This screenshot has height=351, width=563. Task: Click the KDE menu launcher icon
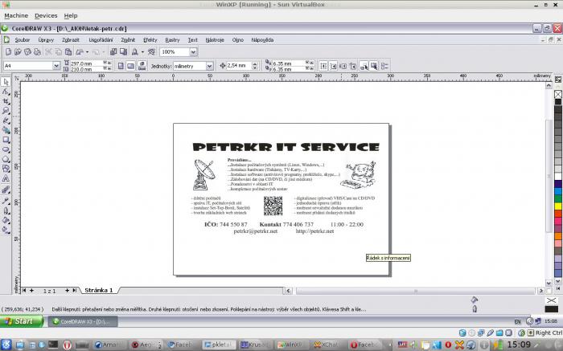[6, 345]
